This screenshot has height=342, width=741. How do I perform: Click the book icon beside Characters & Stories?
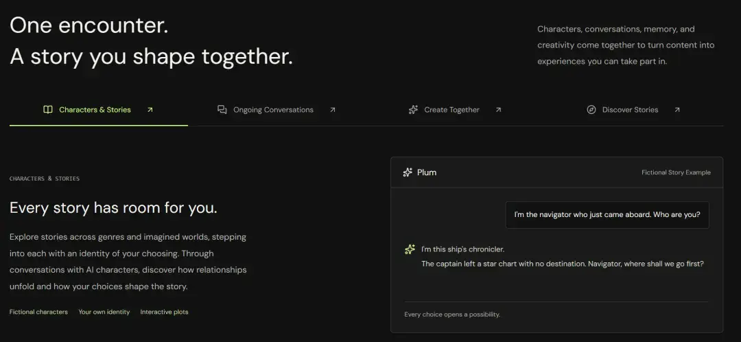[48, 110]
